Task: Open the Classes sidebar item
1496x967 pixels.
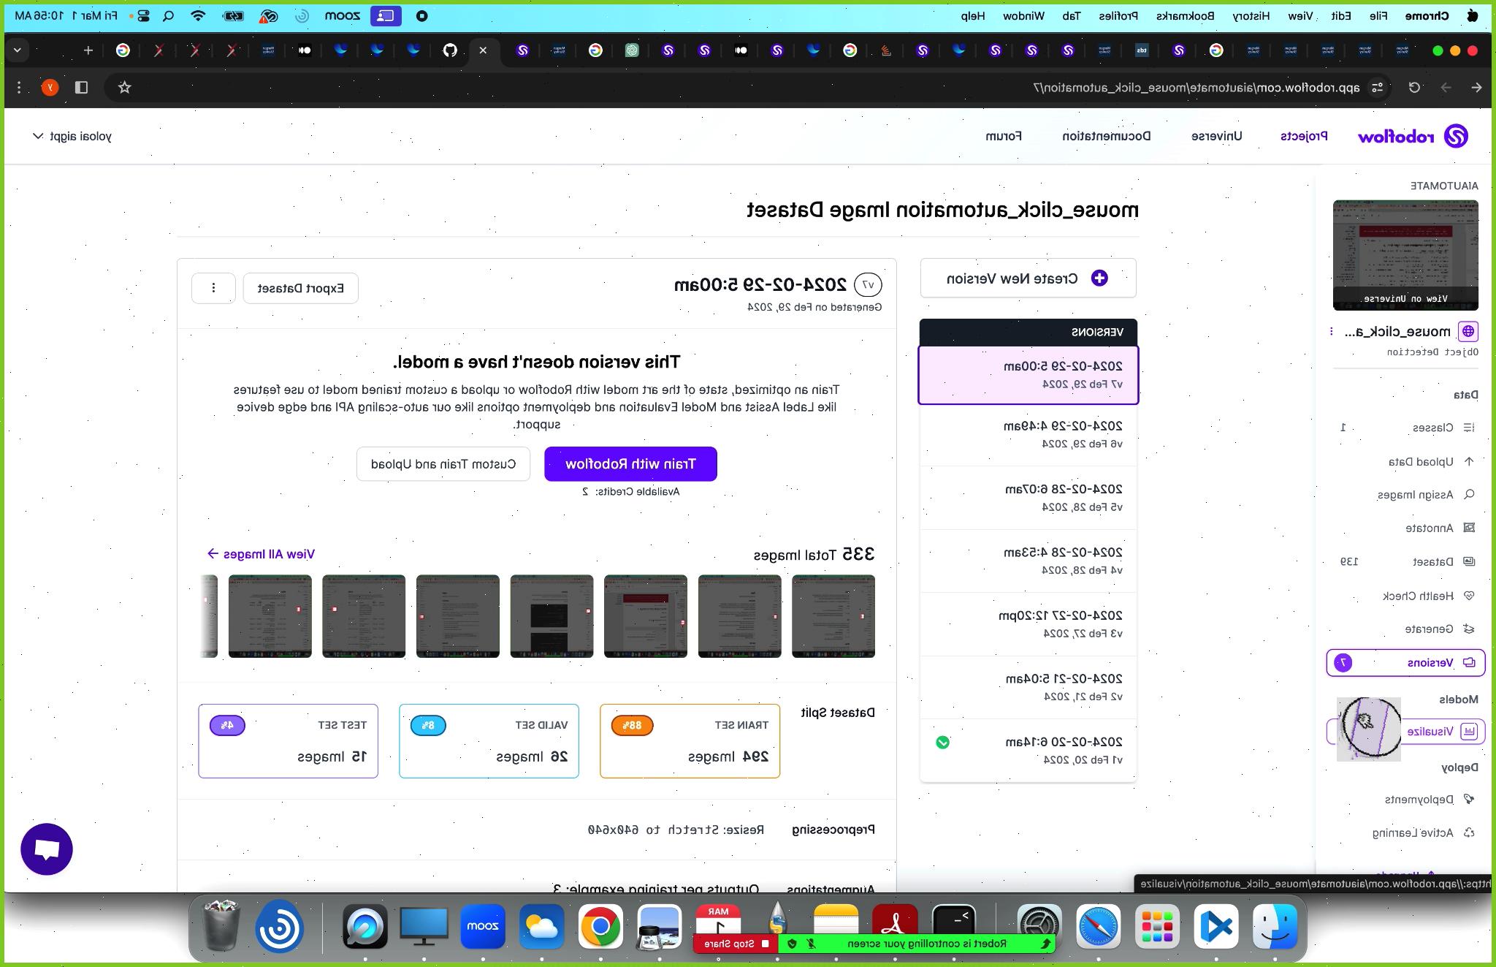Action: (1405, 428)
